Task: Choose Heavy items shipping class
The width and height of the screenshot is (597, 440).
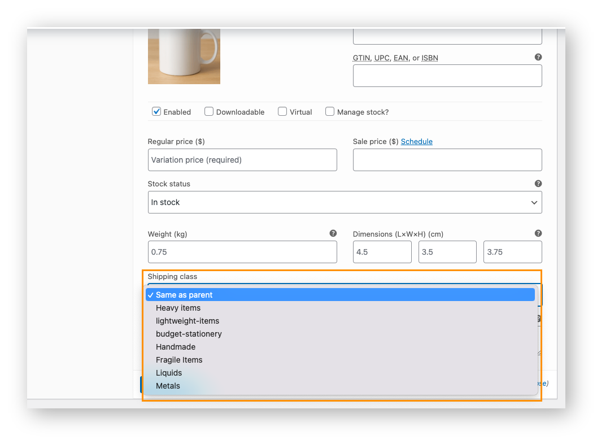Action: (340, 308)
